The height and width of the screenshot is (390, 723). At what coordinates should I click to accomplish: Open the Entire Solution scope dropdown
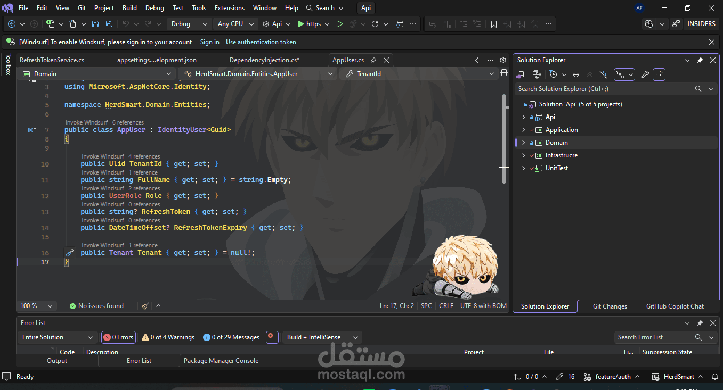pyautogui.click(x=56, y=337)
